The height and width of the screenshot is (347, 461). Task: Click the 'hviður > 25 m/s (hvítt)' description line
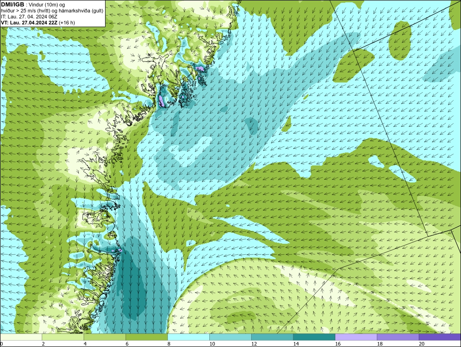pos(53,11)
